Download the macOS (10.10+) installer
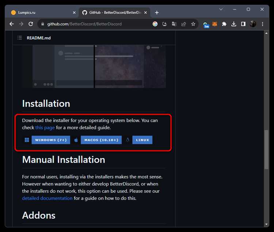 101,140
